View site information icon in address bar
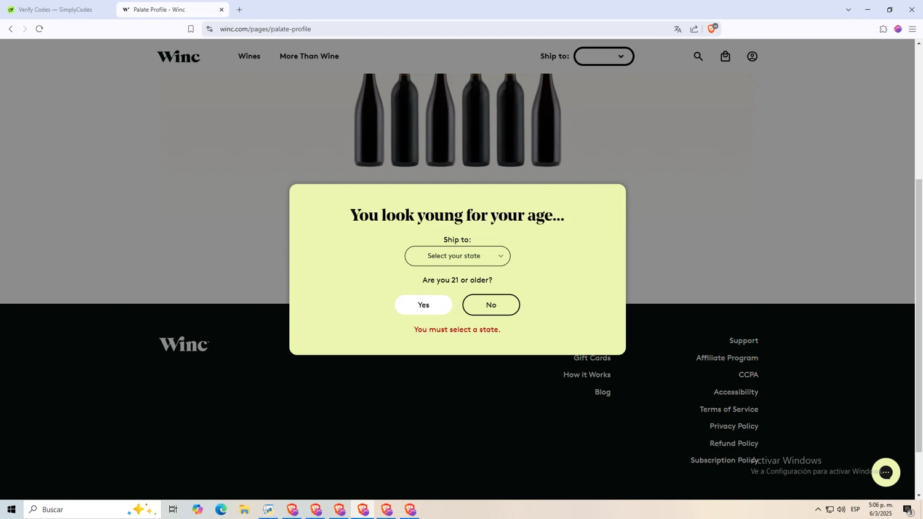 click(x=209, y=29)
